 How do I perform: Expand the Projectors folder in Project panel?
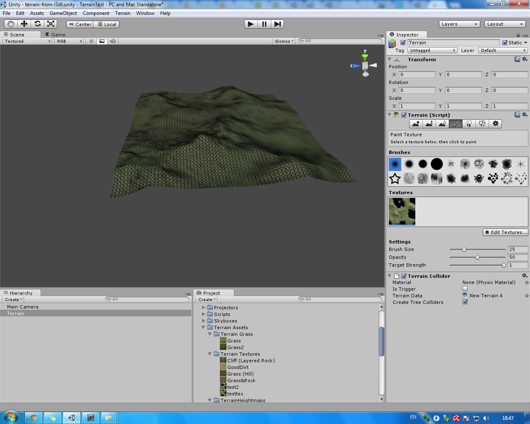[x=203, y=308]
